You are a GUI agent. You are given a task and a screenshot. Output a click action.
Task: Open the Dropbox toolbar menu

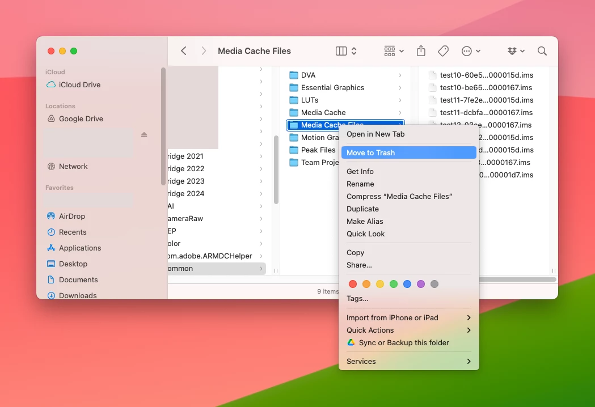[x=516, y=51]
